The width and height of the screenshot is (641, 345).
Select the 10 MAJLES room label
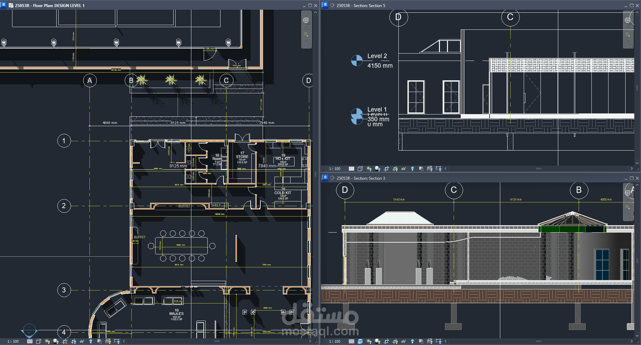click(177, 315)
